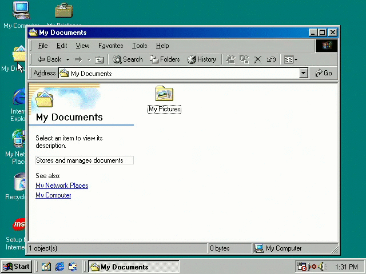Select the Internet Explorer desktop icon
The width and height of the screenshot is (366, 274).
[x=19, y=96]
